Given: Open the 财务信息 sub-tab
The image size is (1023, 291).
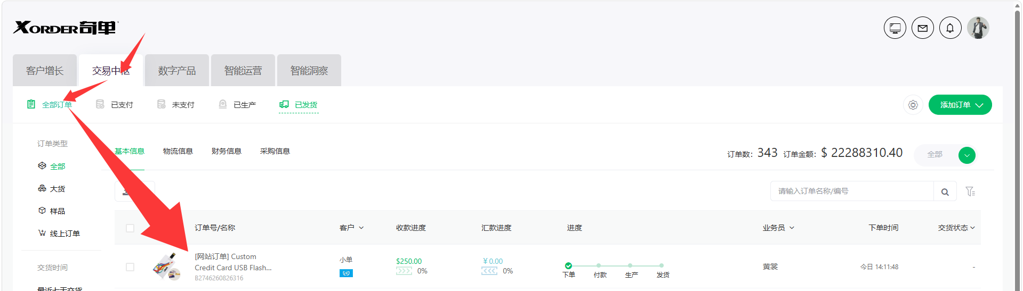Looking at the screenshot, I should point(227,152).
